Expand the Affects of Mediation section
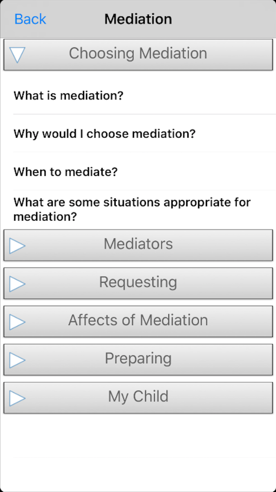 [x=138, y=321]
